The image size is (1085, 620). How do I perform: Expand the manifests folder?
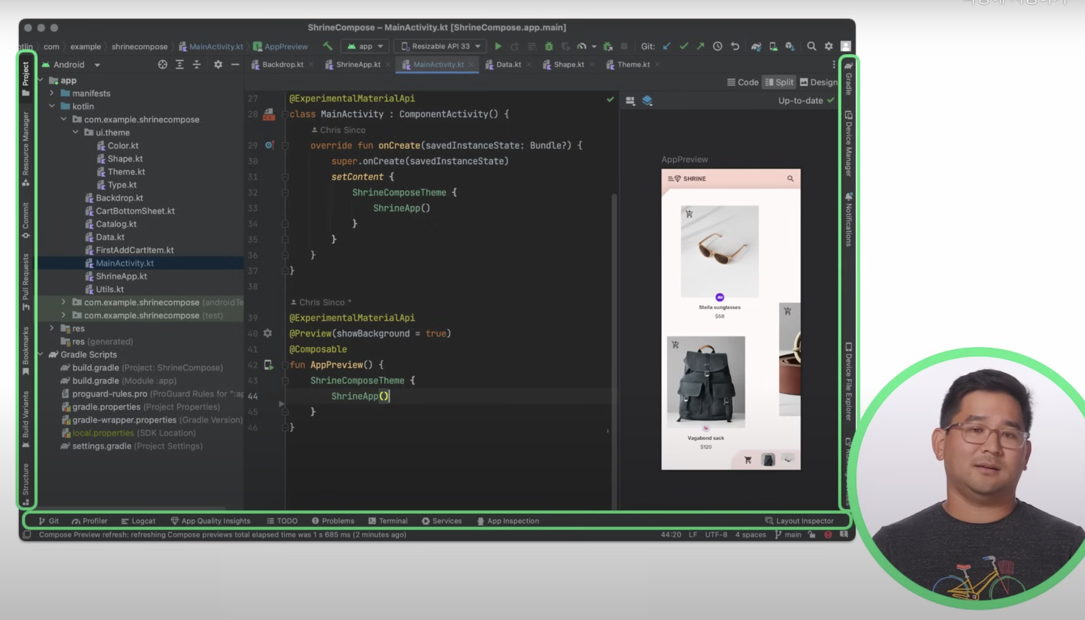52,93
